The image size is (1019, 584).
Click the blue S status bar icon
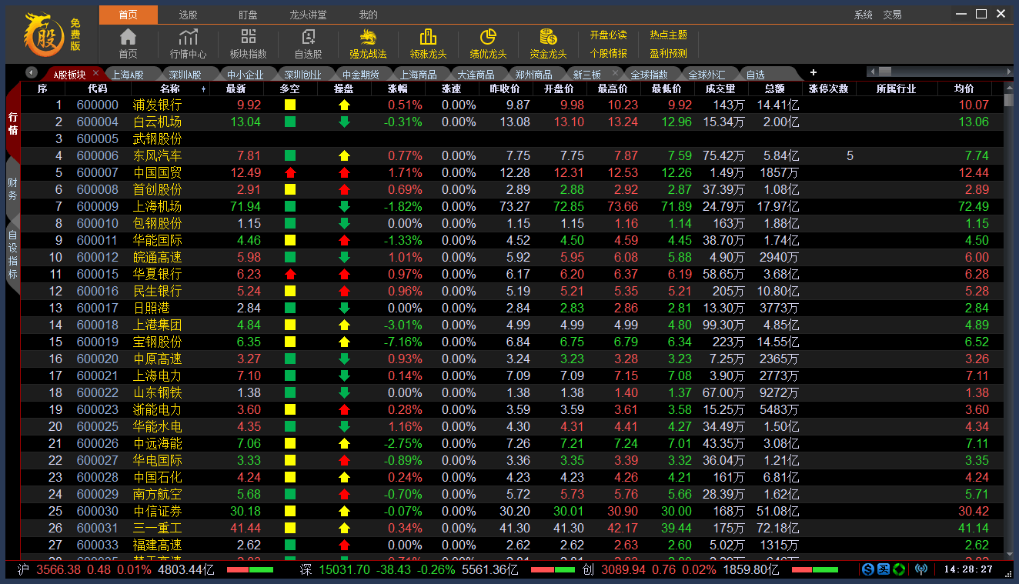(x=868, y=569)
